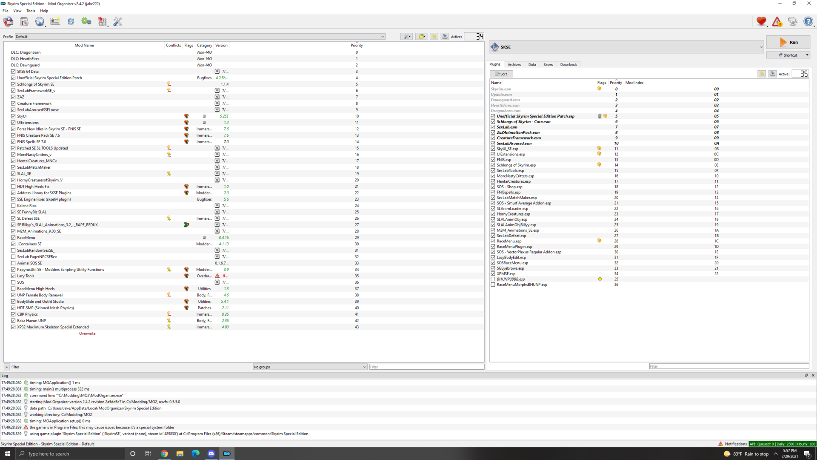Enable the HDT High Heels Fix mod
This screenshot has width=817, height=460.
point(13,187)
